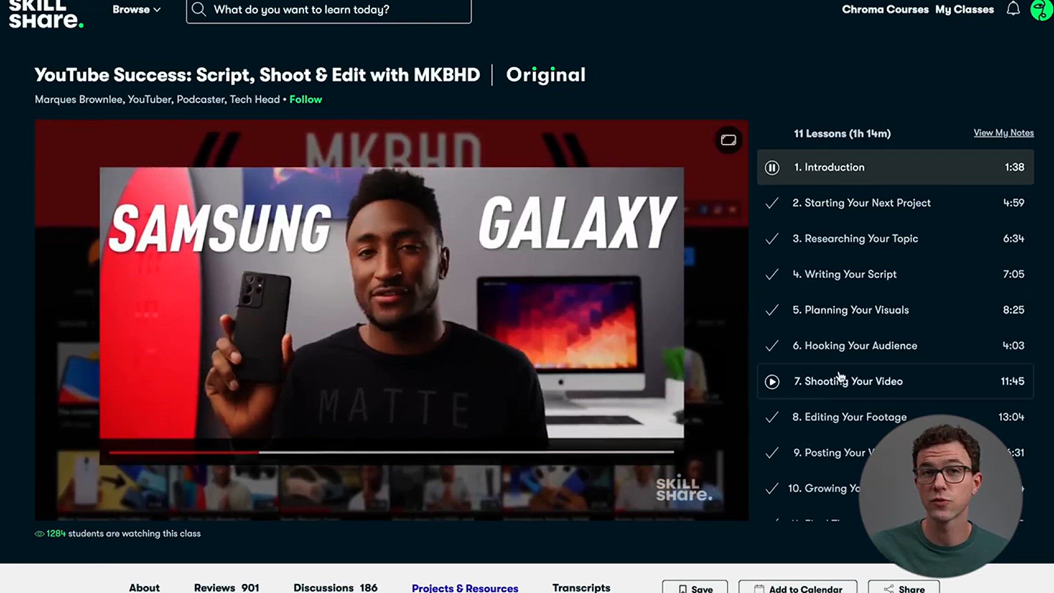
Task: Open the Projects & Resources tab
Action: (465, 588)
